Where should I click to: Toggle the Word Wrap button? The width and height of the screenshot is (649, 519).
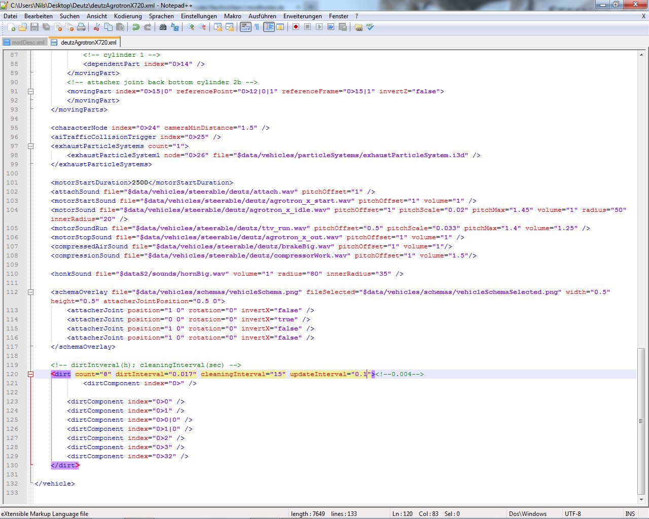(x=245, y=27)
